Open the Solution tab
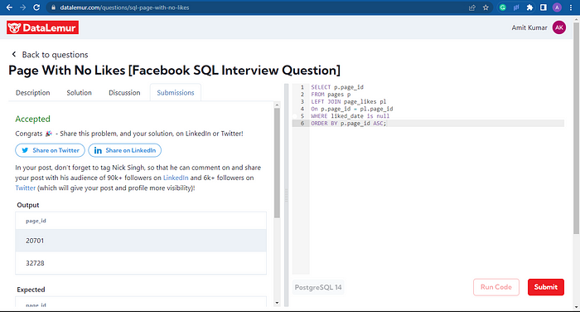The width and height of the screenshot is (580, 312). pyautogui.click(x=80, y=93)
